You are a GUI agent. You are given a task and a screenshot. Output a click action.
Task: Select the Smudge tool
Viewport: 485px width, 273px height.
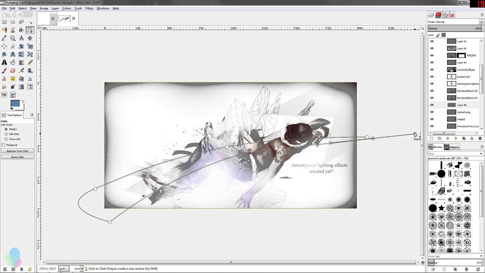(5, 87)
